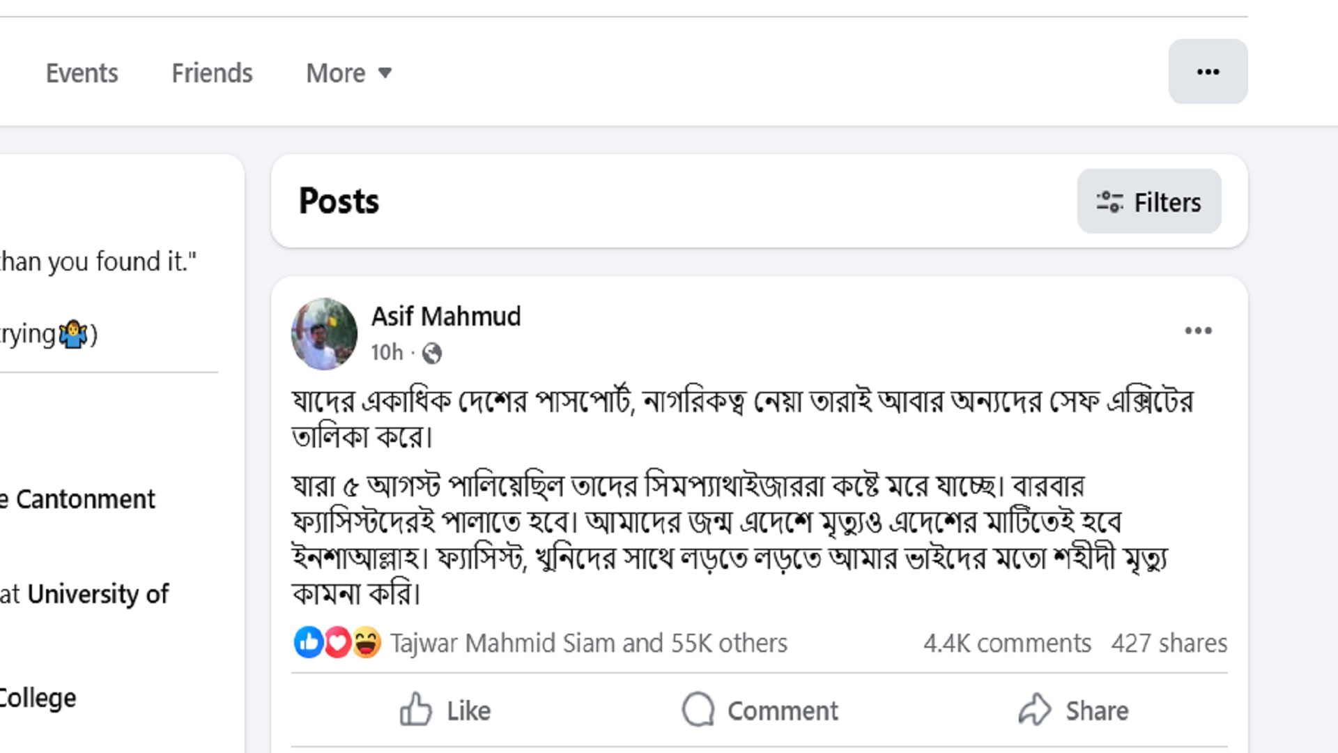Click the Like thumbs-up icon
Image resolution: width=1338 pixels, height=753 pixels.
tap(416, 710)
